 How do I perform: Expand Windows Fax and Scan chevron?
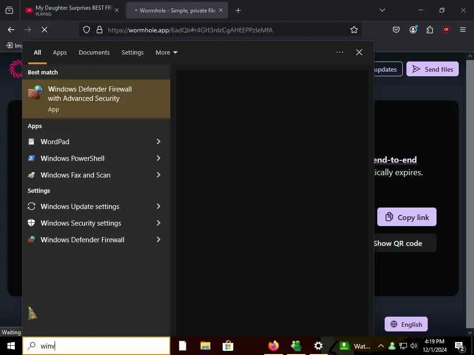pyautogui.click(x=158, y=175)
